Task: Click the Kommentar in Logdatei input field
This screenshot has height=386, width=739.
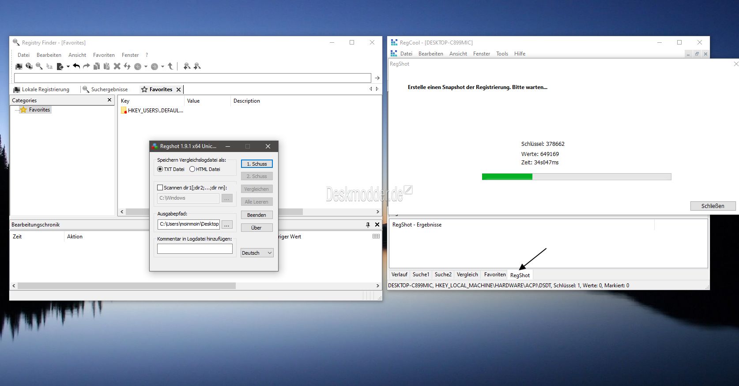Action: point(195,249)
